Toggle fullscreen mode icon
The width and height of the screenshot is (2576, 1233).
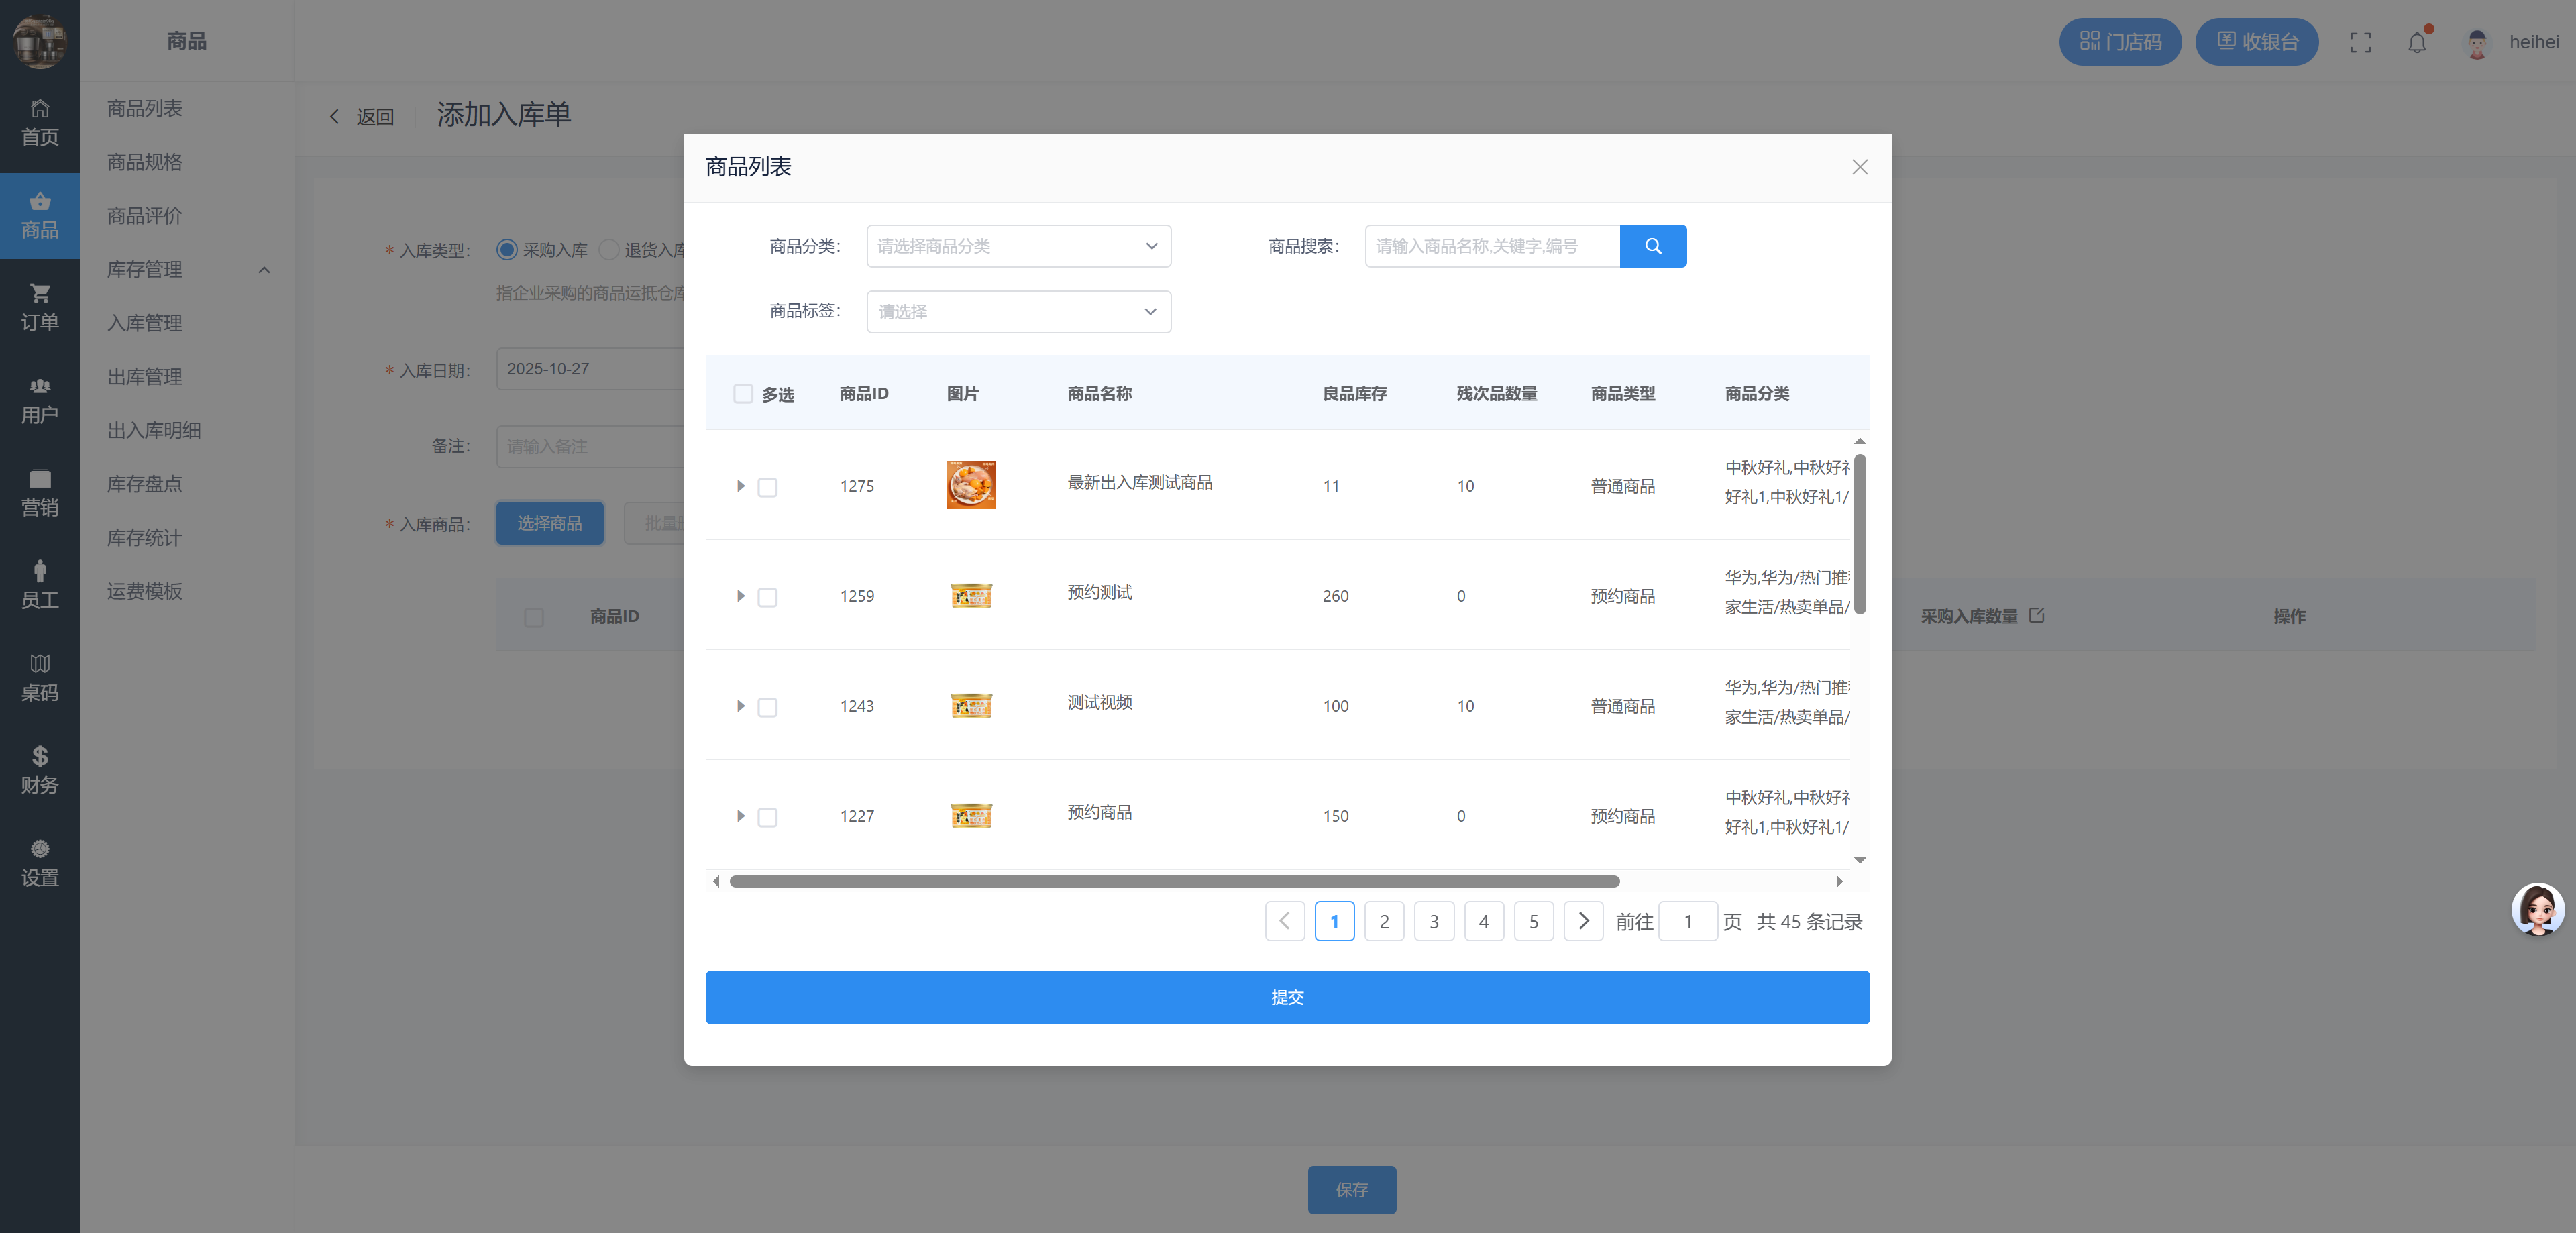[x=2360, y=43]
